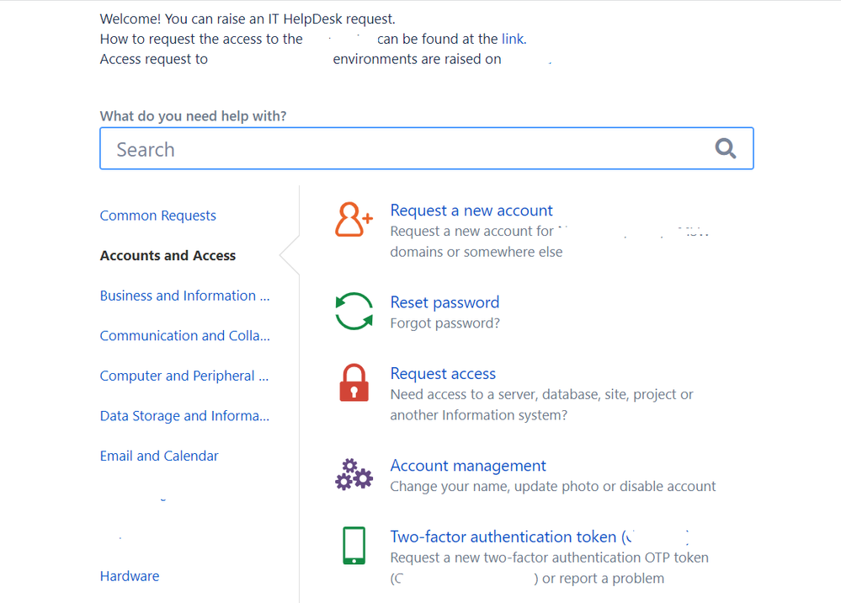Click the red padlock access icon

point(354,383)
